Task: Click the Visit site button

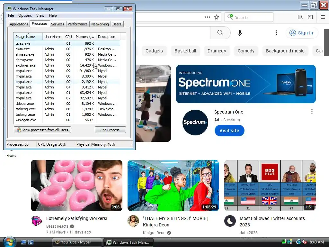Action: click(x=229, y=131)
